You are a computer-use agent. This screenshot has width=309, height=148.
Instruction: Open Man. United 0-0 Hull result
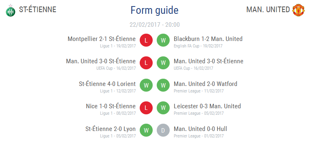click(200, 129)
